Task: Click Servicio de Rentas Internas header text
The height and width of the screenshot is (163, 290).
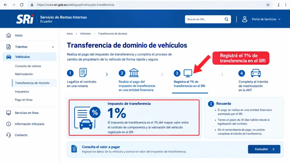Action: [63, 17]
